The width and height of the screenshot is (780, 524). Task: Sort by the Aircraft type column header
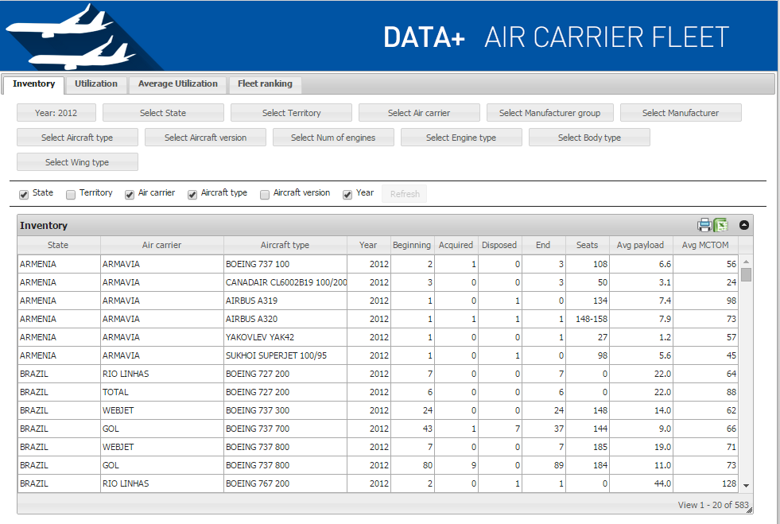pyautogui.click(x=285, y=246)
